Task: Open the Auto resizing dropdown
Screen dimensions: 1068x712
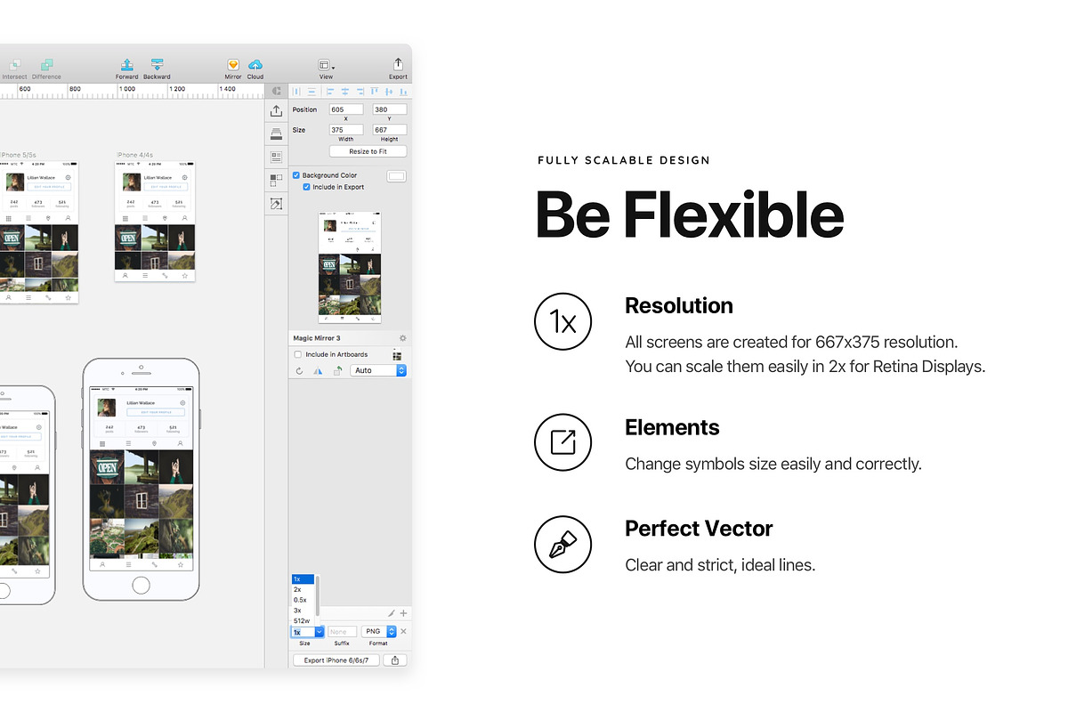Action: 378,370
